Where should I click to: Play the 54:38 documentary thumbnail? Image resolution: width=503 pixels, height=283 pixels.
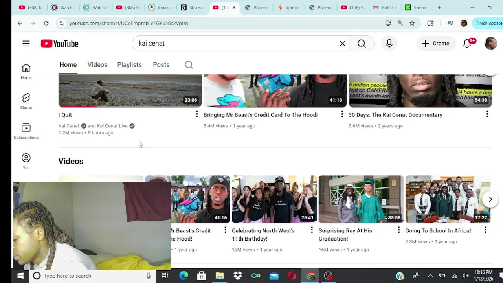pos(420,91)
